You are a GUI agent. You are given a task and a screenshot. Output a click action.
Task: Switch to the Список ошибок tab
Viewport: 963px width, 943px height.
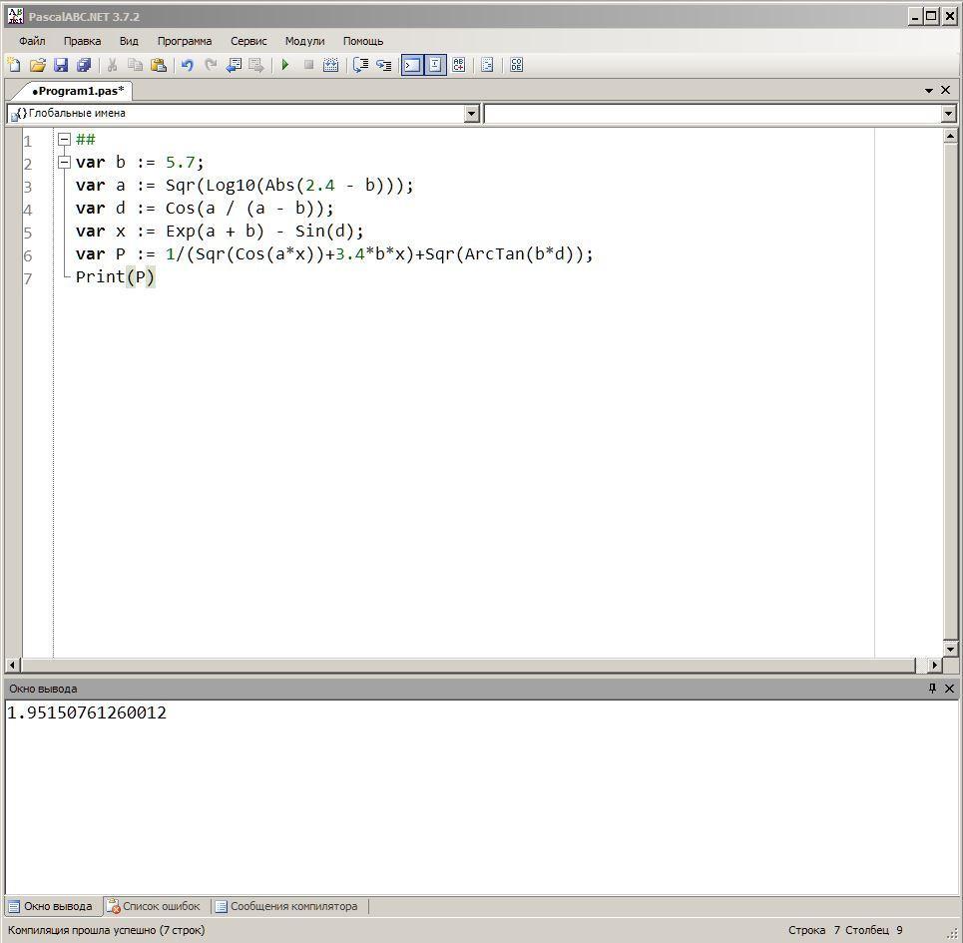(x=154, y=906)
